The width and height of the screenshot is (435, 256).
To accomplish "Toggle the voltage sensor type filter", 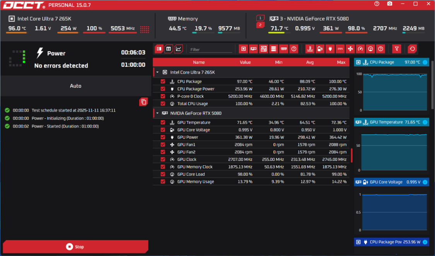I will coord(320,49).
